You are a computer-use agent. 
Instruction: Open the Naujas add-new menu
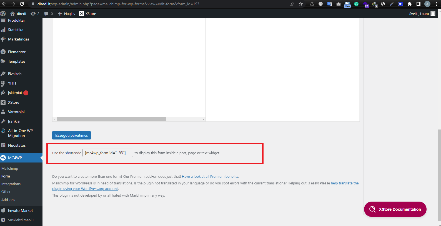click(x=66, y=14)
